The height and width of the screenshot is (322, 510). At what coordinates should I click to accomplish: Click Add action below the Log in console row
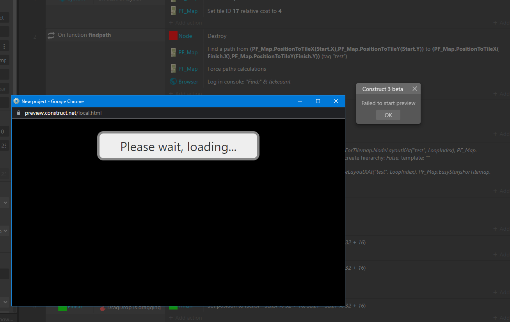185,93
